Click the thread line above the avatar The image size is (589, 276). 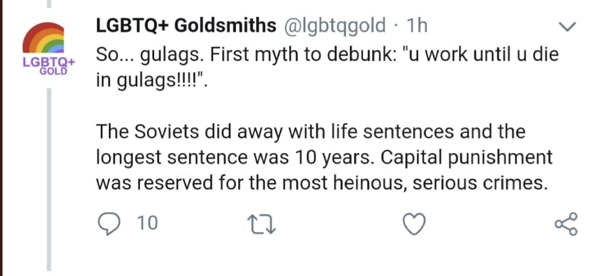pyautogui.click(x=49, y=4)
